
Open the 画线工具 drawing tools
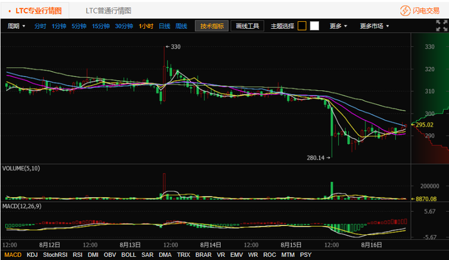click(x=248, y=26)
